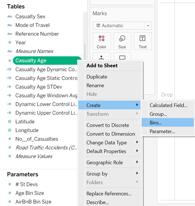The image size is (195, 206).
Task: Select Convert to Discrete in context menu
Action: (108, 125)
